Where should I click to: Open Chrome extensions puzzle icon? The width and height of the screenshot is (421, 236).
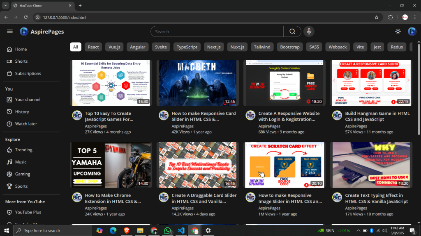pyautogui.click(x=391, y=17)
